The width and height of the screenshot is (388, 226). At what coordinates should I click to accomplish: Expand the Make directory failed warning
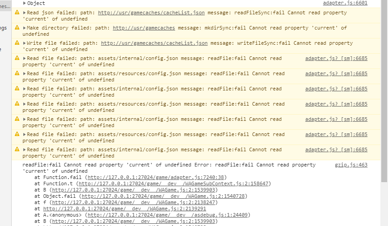25,28
